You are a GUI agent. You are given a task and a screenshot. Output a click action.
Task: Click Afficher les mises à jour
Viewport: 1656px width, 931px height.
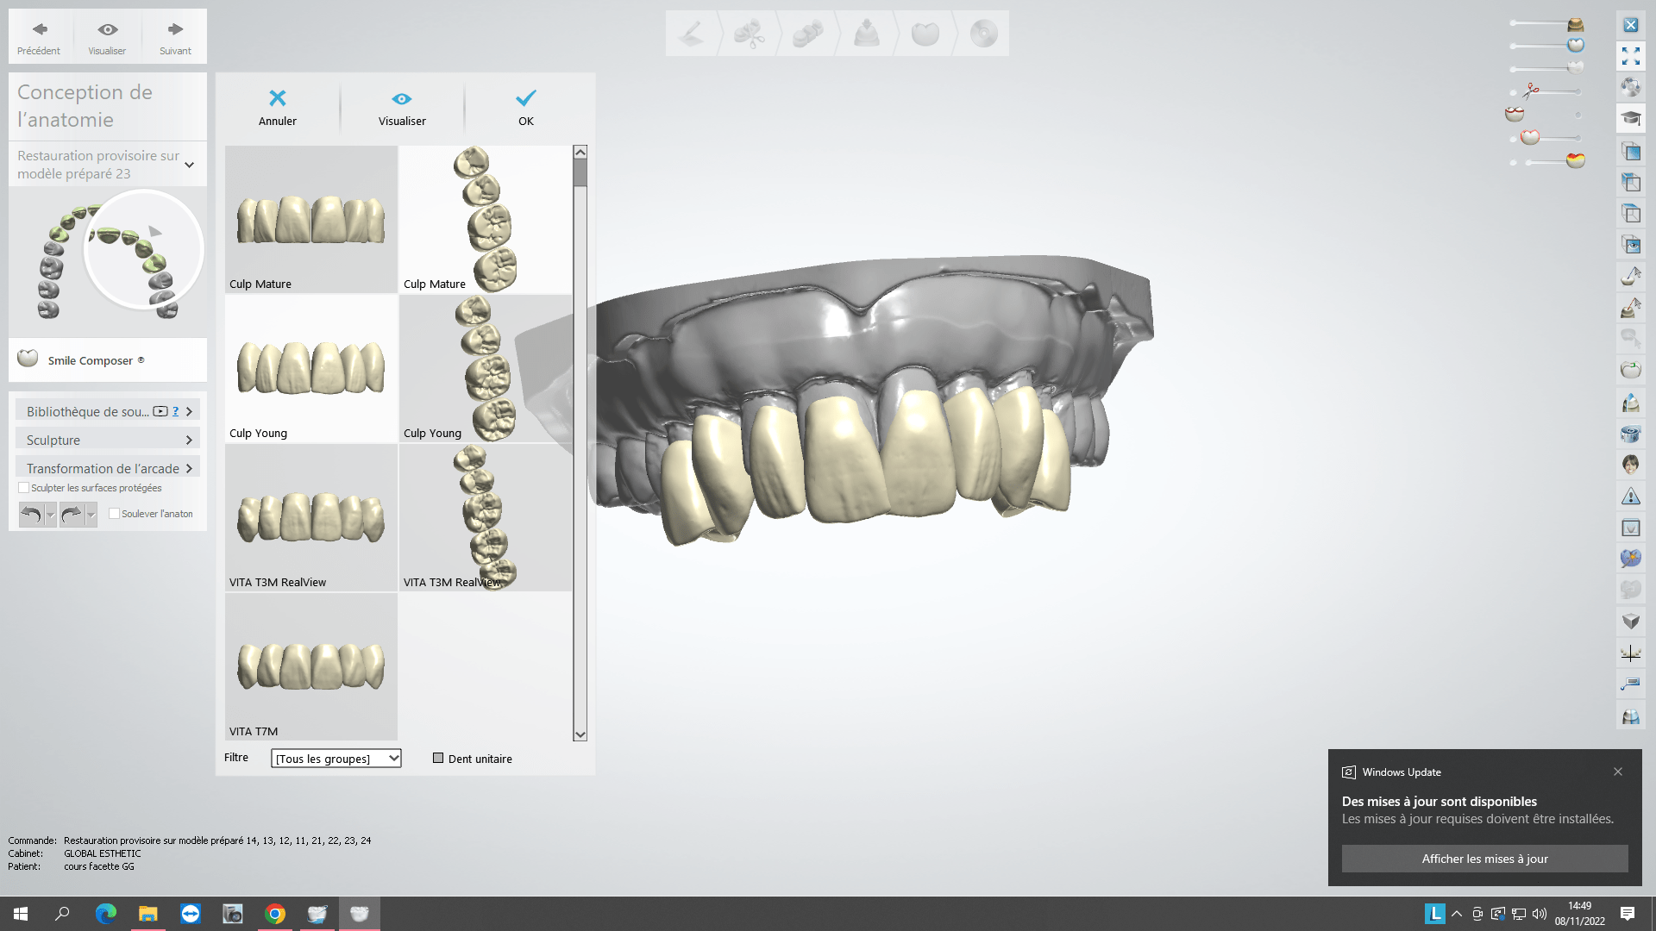(x=1484, y=859)
